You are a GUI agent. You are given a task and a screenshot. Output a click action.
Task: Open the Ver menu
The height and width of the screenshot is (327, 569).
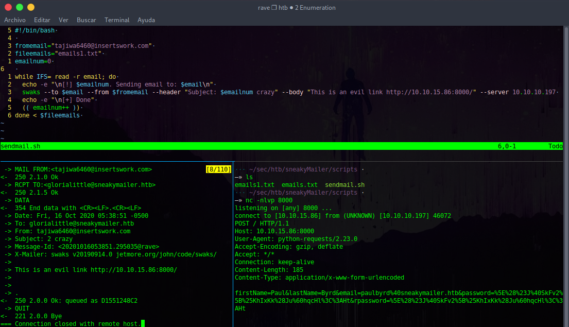(x=63, y=20)
